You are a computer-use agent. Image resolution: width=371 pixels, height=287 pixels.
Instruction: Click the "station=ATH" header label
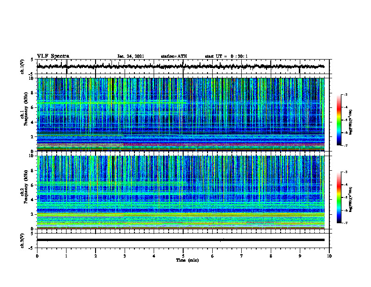174,56
